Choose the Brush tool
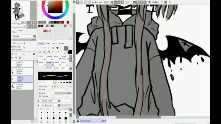Viewport: 221px width, 124px height. tap(57, 58)
